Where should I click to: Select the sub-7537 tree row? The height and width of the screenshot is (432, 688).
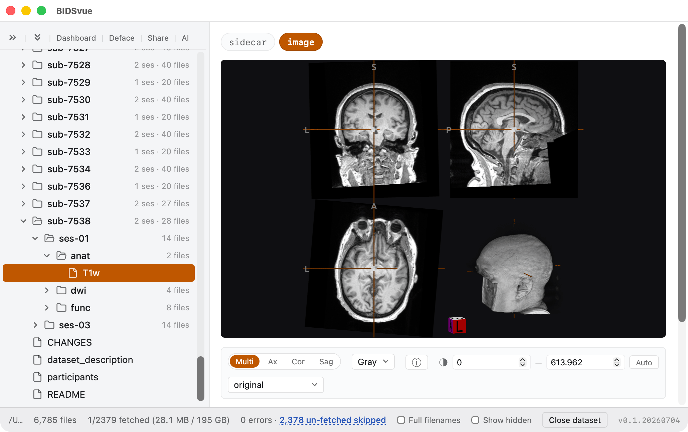coord(99,204)
